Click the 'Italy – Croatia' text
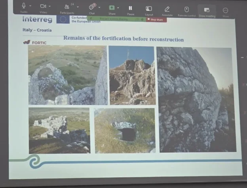This screenshot has height=188, width=247. pyautogui.click(x=37, y=30)
